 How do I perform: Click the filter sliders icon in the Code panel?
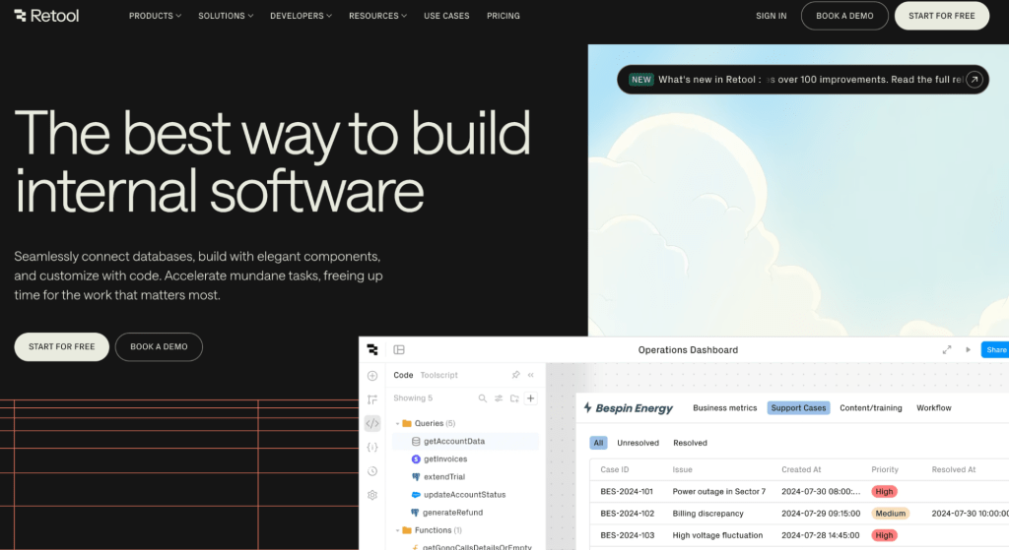click(499, 398)
